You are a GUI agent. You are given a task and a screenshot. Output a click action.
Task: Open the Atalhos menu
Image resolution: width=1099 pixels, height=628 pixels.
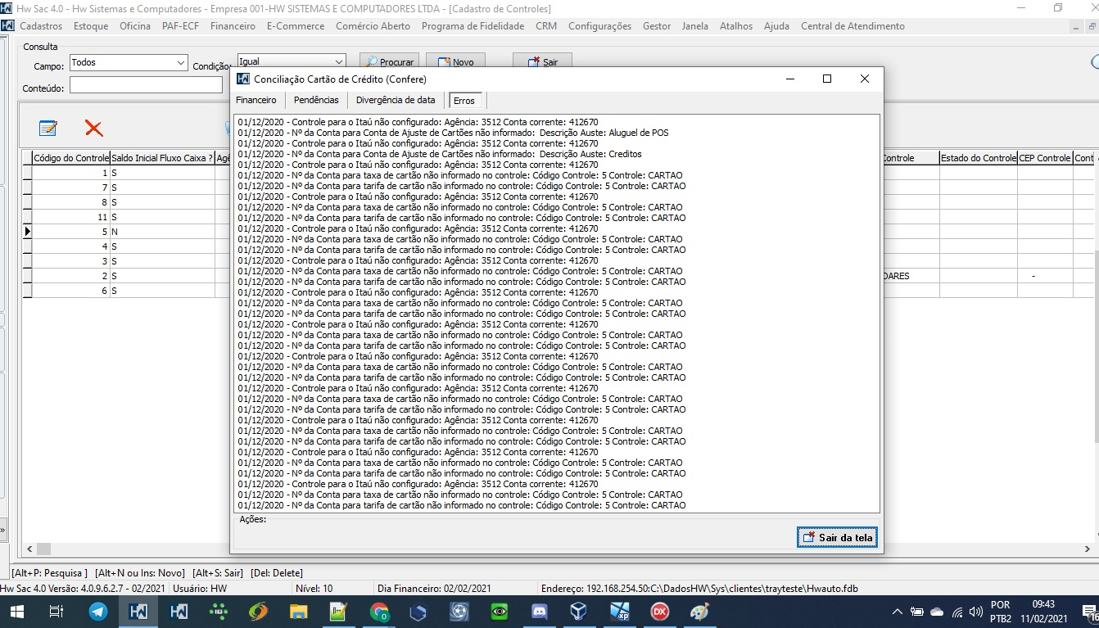pyautogui.click(x=736, y=26)
